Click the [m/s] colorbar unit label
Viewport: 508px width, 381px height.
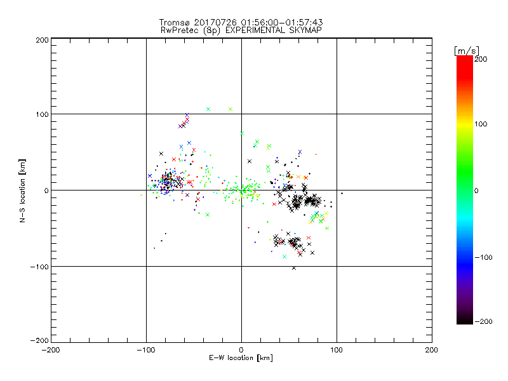(467, 51)
